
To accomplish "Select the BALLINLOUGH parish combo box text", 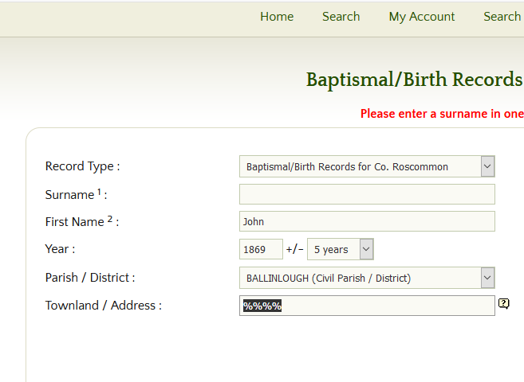I will tap(329, 278).
